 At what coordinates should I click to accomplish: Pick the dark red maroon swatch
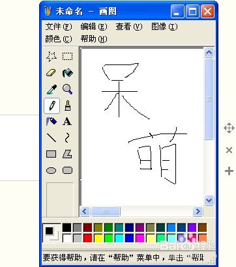pyautogui.click(x=87, y=228)
